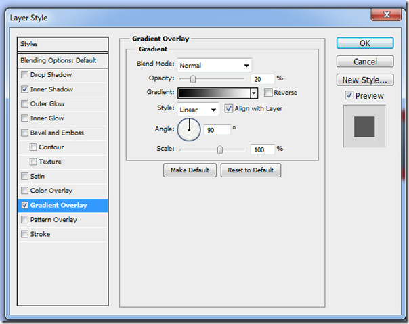
Task: Click the Scale percentage input field
Action: coord(263,149)
